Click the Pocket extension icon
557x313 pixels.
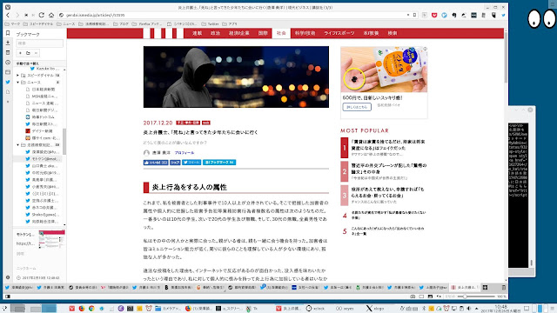[434, 16]
